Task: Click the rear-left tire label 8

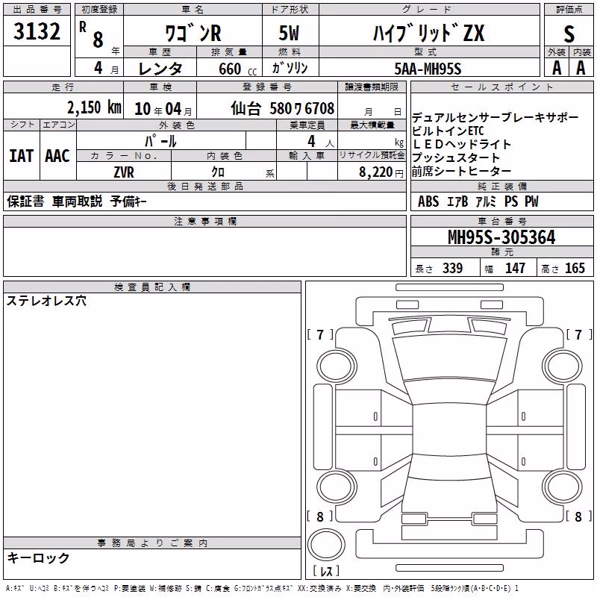Action: 320,516
